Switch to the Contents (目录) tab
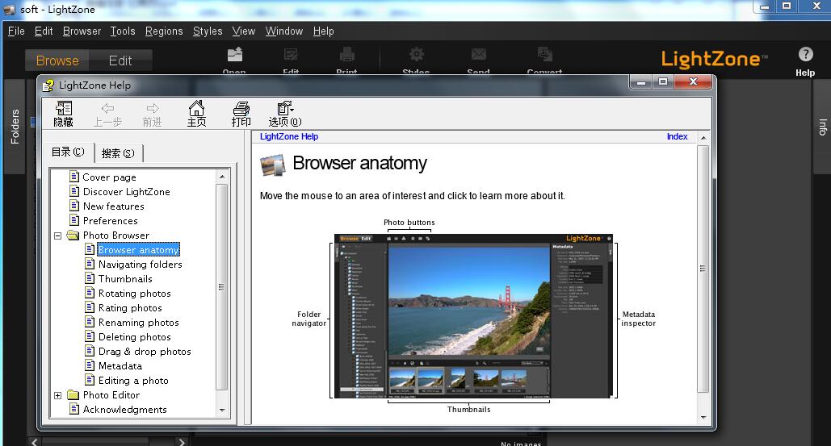This screenshot has height=446, width=831. (68, 152)
